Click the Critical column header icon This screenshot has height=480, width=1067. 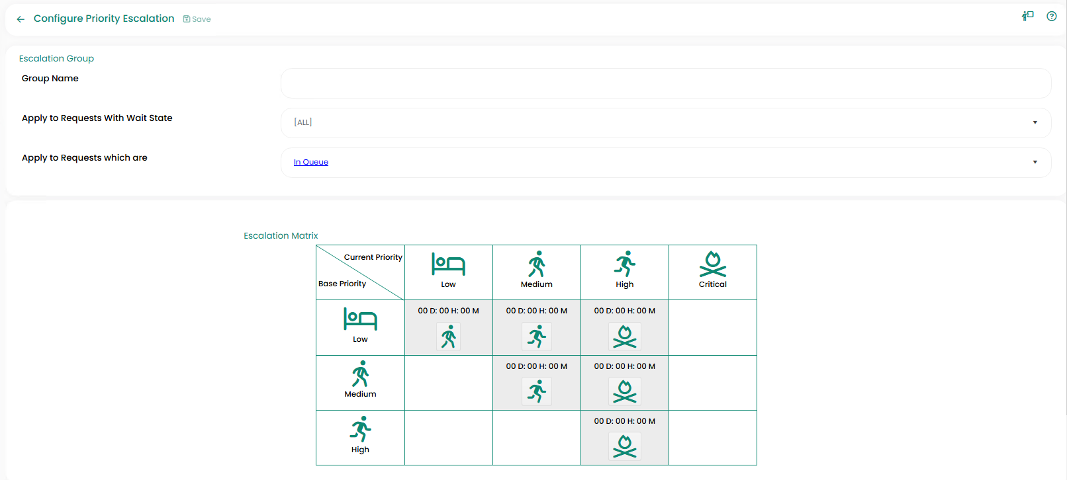(713, 264)
